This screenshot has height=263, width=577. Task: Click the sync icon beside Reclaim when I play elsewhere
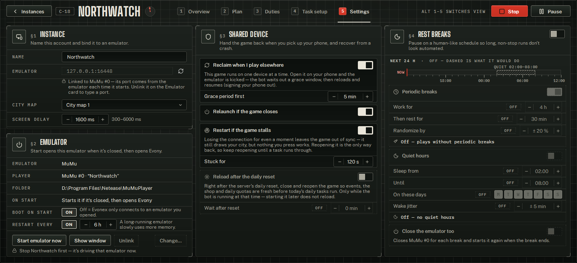click(x=207, y=65)
